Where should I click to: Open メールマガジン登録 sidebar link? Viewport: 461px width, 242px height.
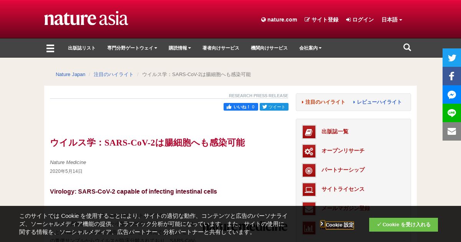click(346, 209)
